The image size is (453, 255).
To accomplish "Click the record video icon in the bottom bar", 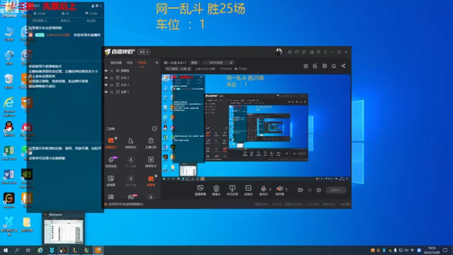I will pos(301,190).
